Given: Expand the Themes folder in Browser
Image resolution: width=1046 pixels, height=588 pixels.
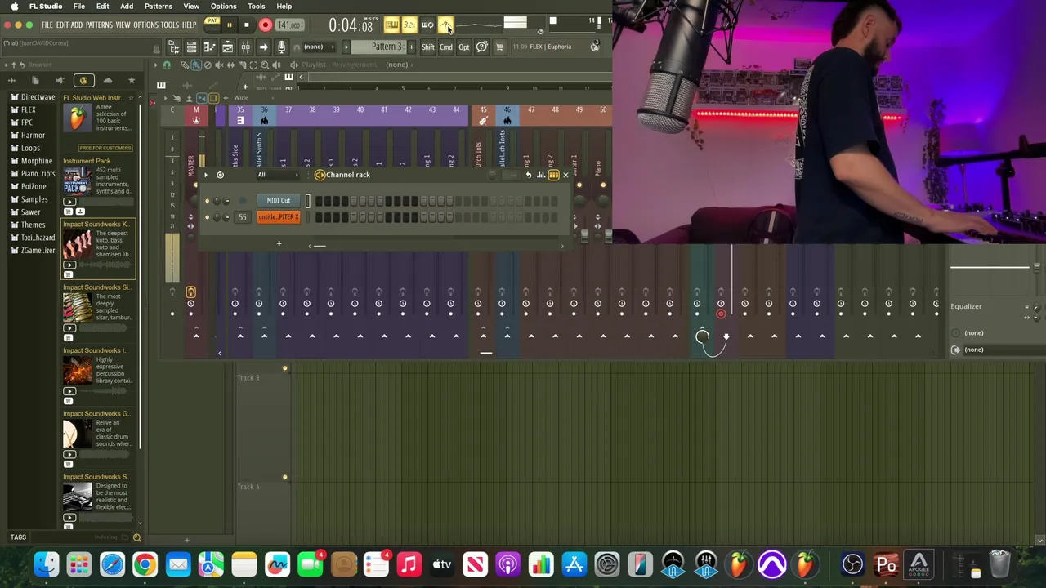Looking at the screenshot, I should pyautogui.click(x=28, y=225).
